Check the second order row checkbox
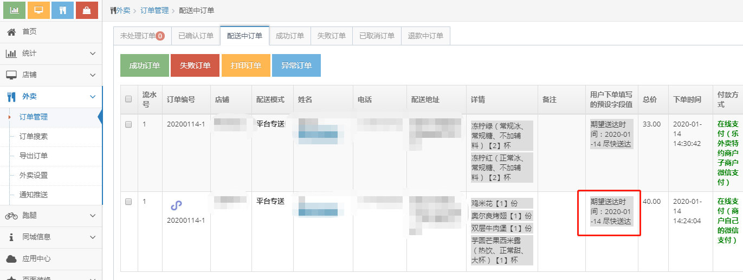 point(128,202)
